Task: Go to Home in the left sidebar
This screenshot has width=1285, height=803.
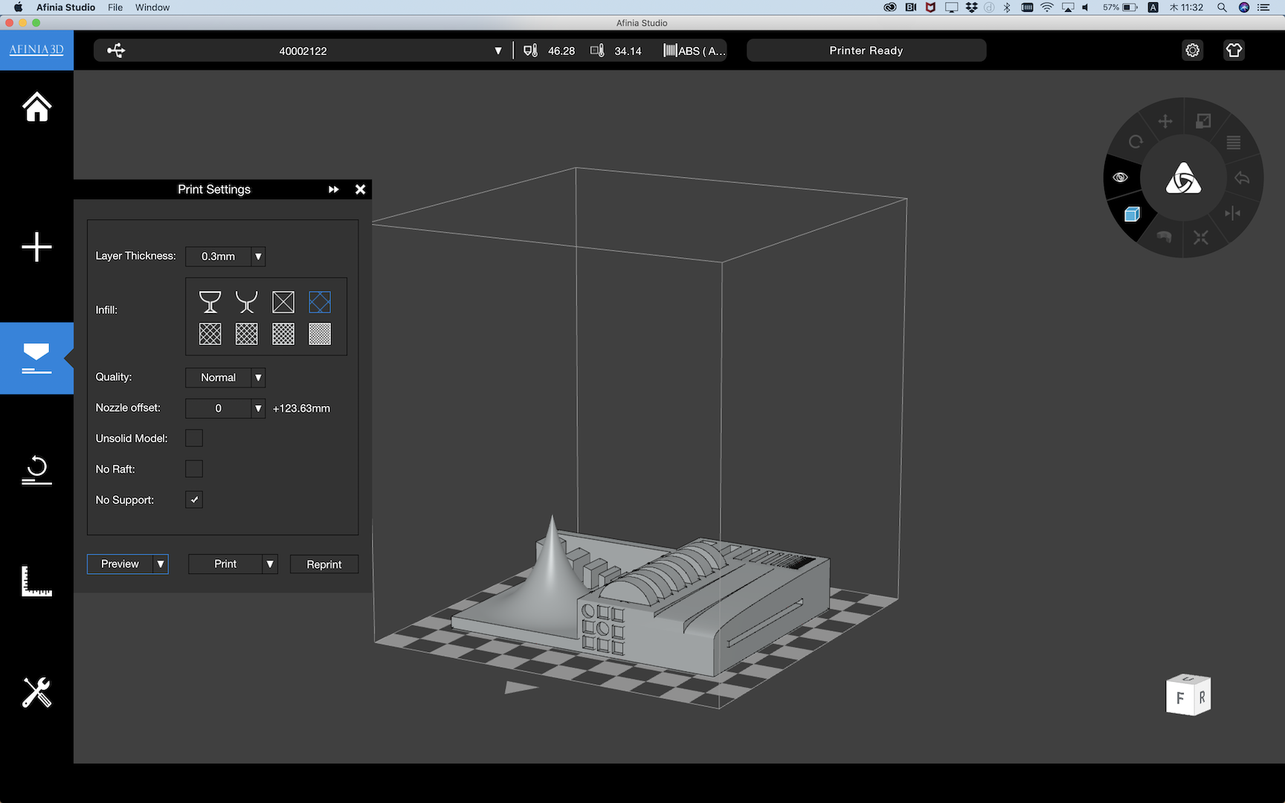Action: tap(36, 107)
